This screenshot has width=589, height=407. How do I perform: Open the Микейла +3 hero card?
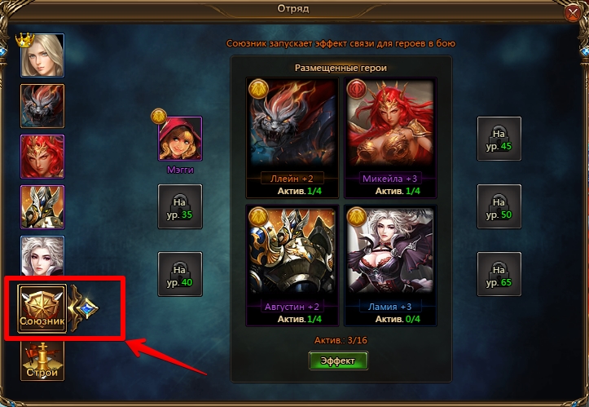point(390,138)
